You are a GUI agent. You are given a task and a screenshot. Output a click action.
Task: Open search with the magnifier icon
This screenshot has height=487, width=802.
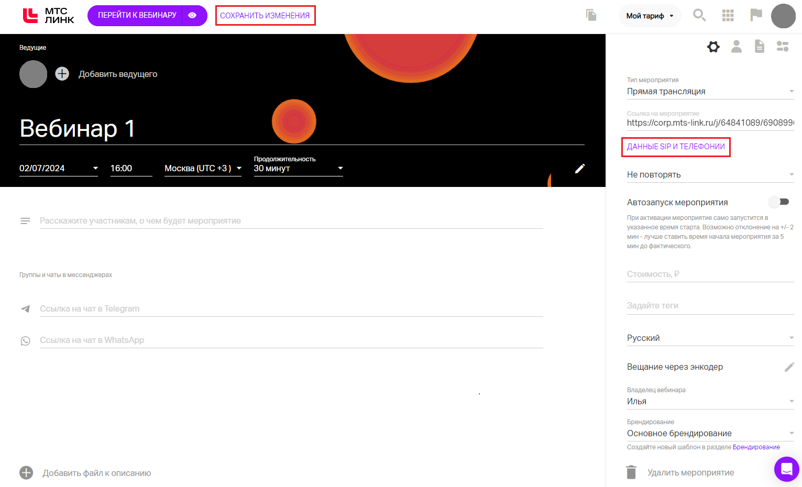tap(699, 15)
